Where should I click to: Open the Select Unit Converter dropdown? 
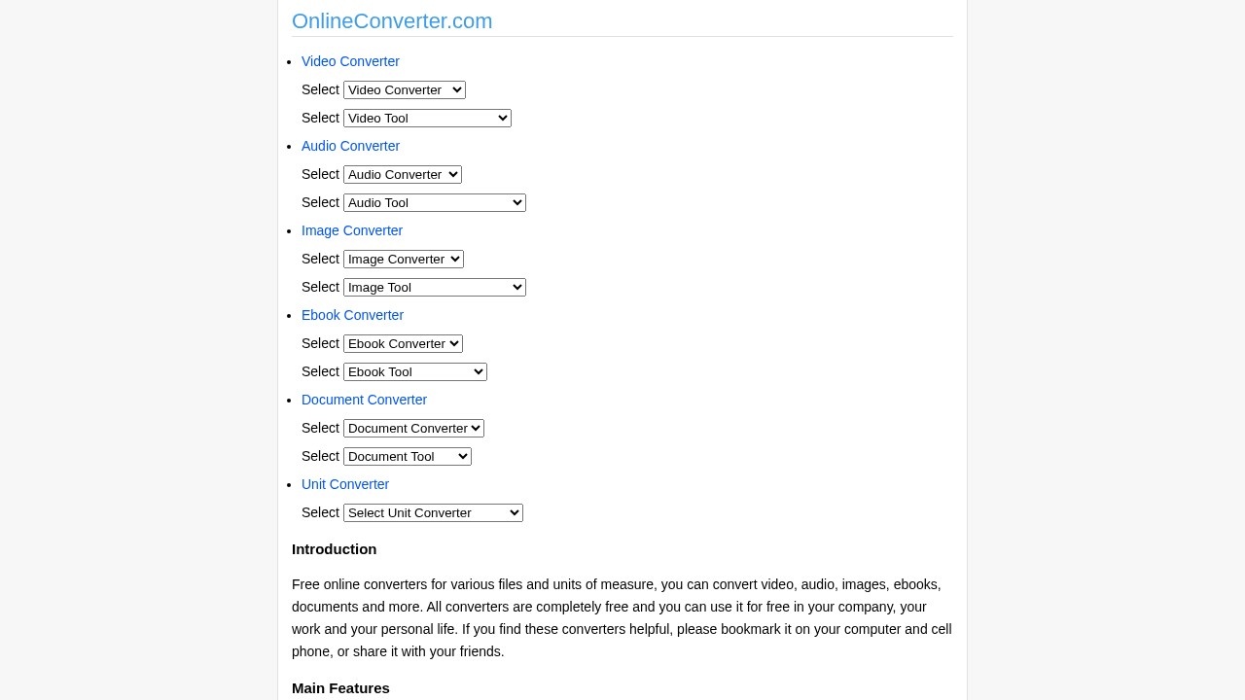(432, 512)
